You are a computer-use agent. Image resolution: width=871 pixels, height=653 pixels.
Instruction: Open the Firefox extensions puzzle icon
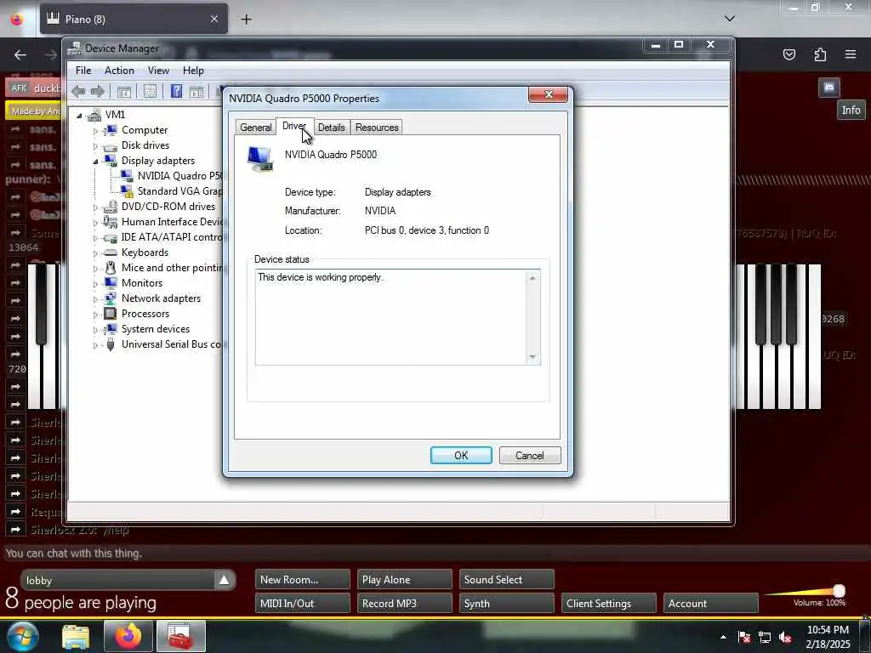point(820,54)
